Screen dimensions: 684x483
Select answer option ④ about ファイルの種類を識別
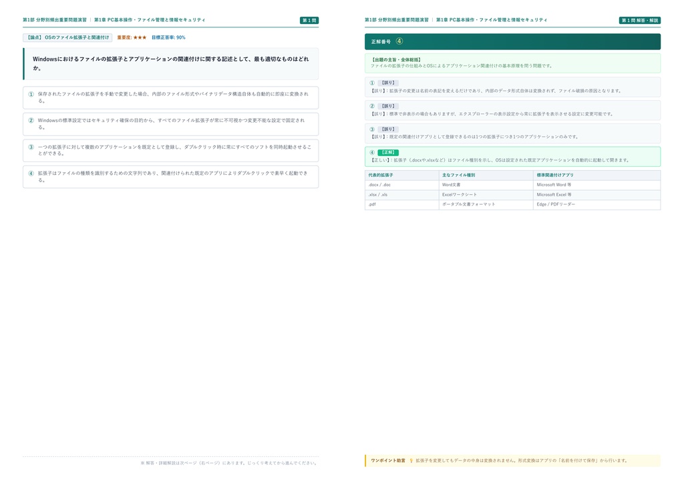(170, 177)
